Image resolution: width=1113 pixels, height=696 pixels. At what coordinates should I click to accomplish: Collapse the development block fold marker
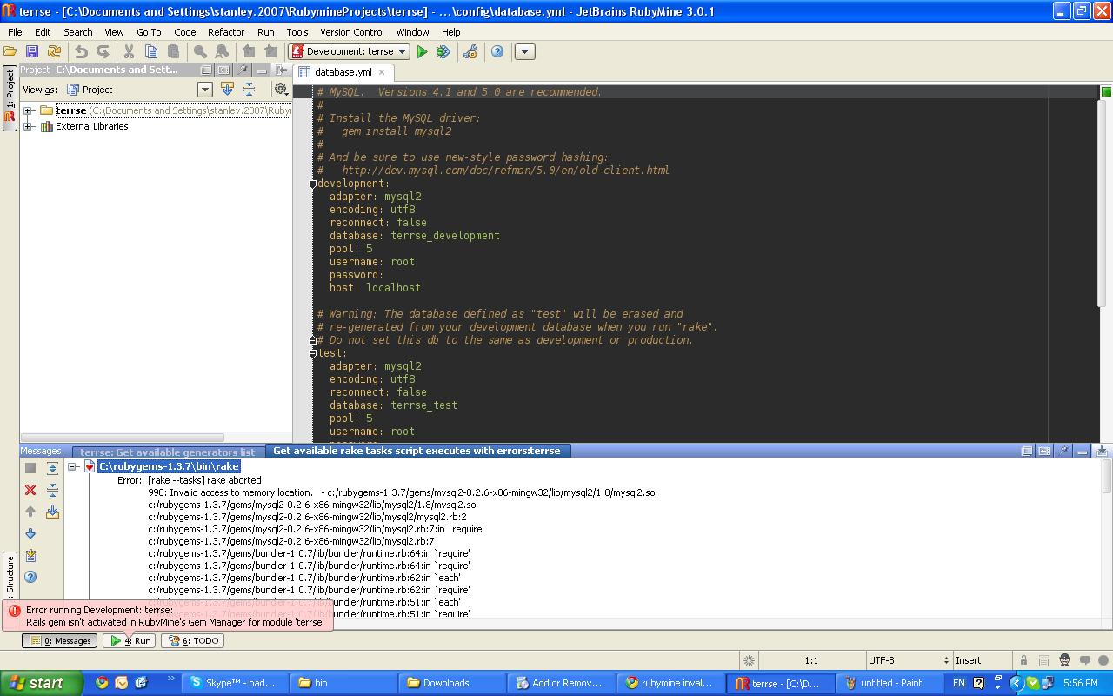coord(312,184)
